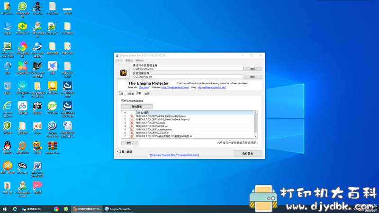Image resolution: width=379 pixels, height=213 pixels.
Task: Click red X for row 6 License.rtf entry
Action: tap(132, 133)
